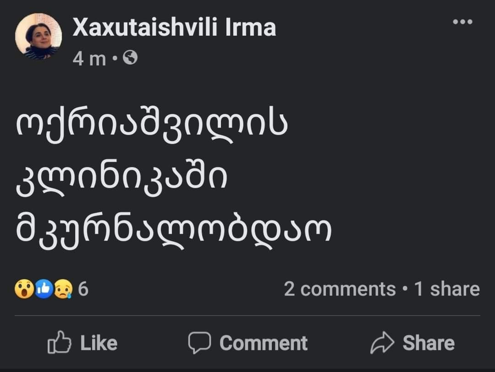Visit the Xaxutaishvili Irma profile name link
Image resolution: width=495 pixels, height=372 pixels.
click(x=174, y=28)
